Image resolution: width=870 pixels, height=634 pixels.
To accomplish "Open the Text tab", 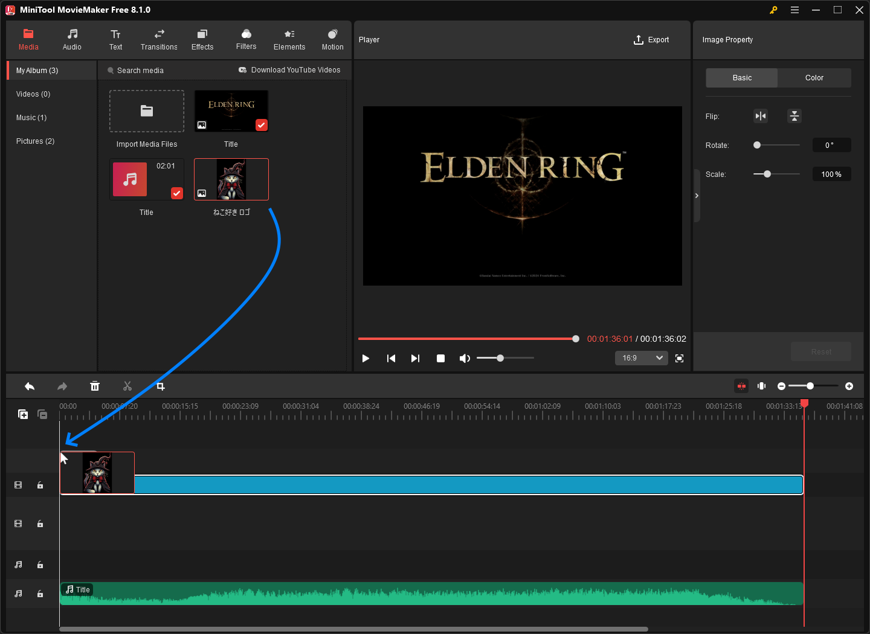I will 115,40.
